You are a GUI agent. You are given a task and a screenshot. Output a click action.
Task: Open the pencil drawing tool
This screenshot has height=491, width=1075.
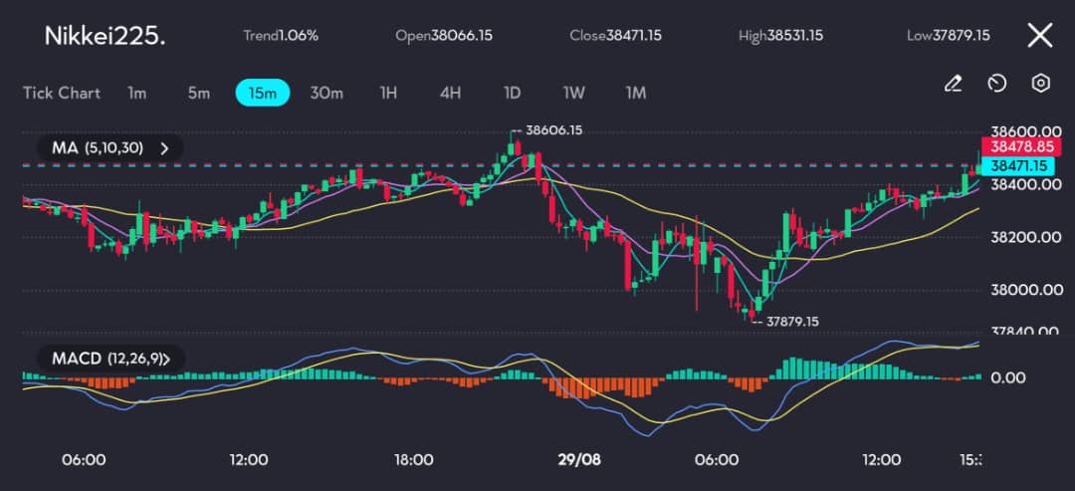click(x=953, y=84)
